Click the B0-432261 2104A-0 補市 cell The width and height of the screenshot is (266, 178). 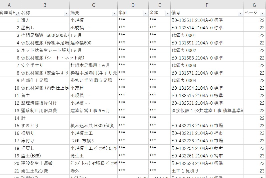207,156
